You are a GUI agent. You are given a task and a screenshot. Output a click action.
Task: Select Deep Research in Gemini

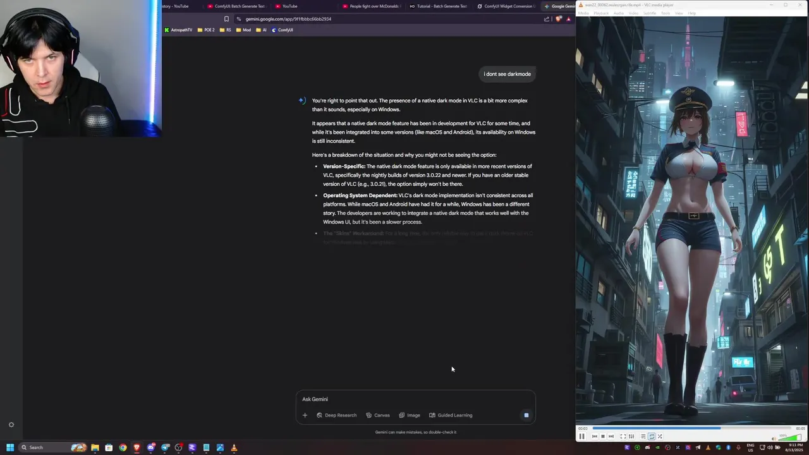coord(336,415)
